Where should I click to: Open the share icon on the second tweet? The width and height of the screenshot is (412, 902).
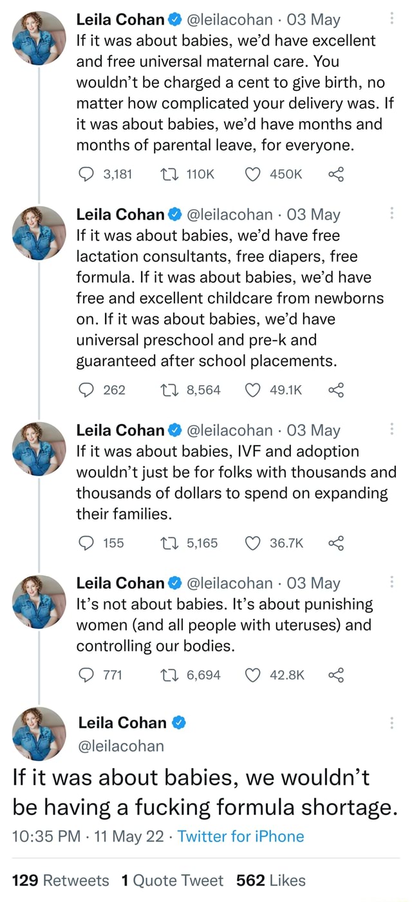[335, 390]
